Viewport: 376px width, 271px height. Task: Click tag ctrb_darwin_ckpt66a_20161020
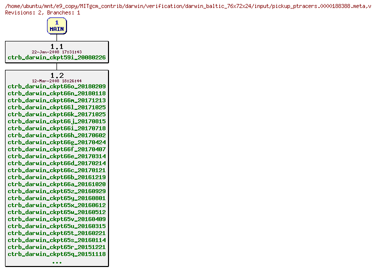pyautogui.click(x=56, y=184)
